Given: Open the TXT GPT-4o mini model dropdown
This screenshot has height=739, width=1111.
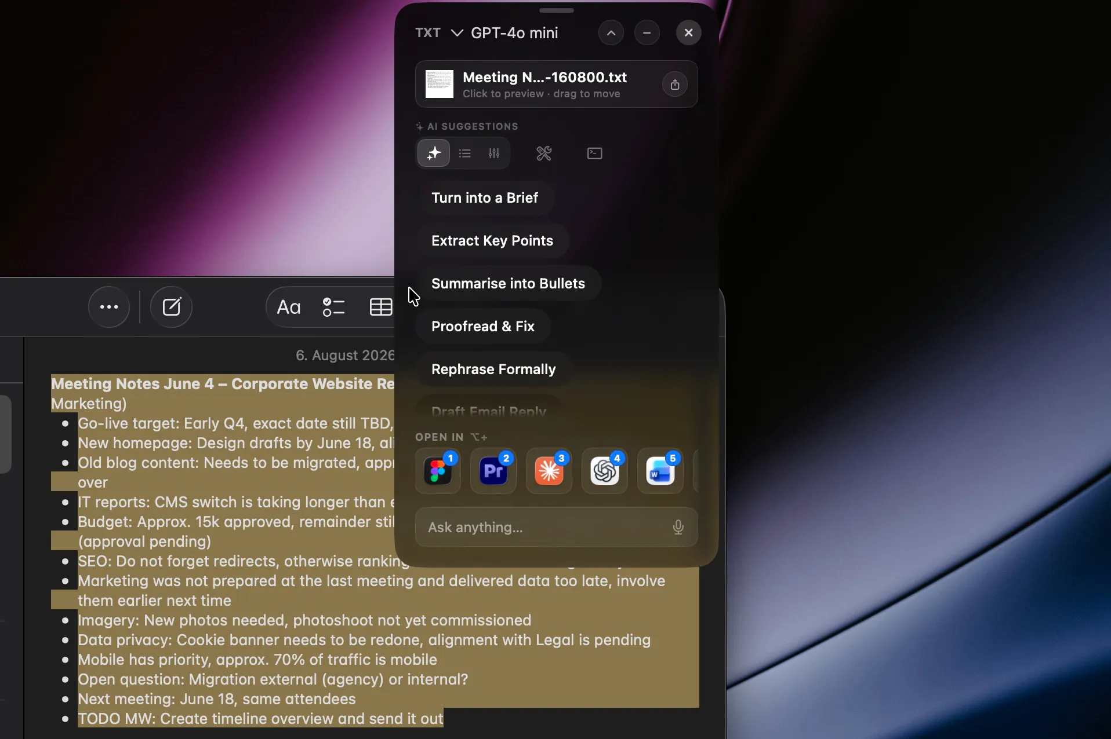Looking at the screenshot, I should (487, 33).
